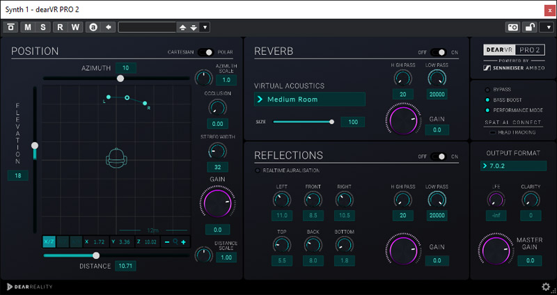Click the head listener icon in position grid
This screenshot has height=295, width=557.
coord(115,158)
